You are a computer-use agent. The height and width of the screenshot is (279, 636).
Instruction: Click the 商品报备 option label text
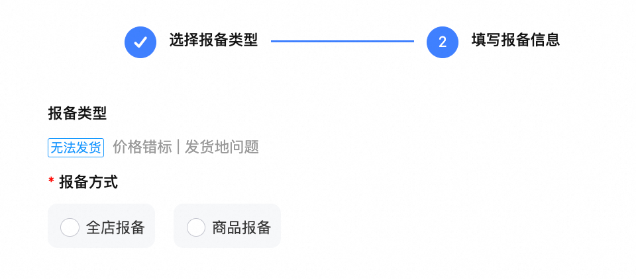[x=242, y=227]
